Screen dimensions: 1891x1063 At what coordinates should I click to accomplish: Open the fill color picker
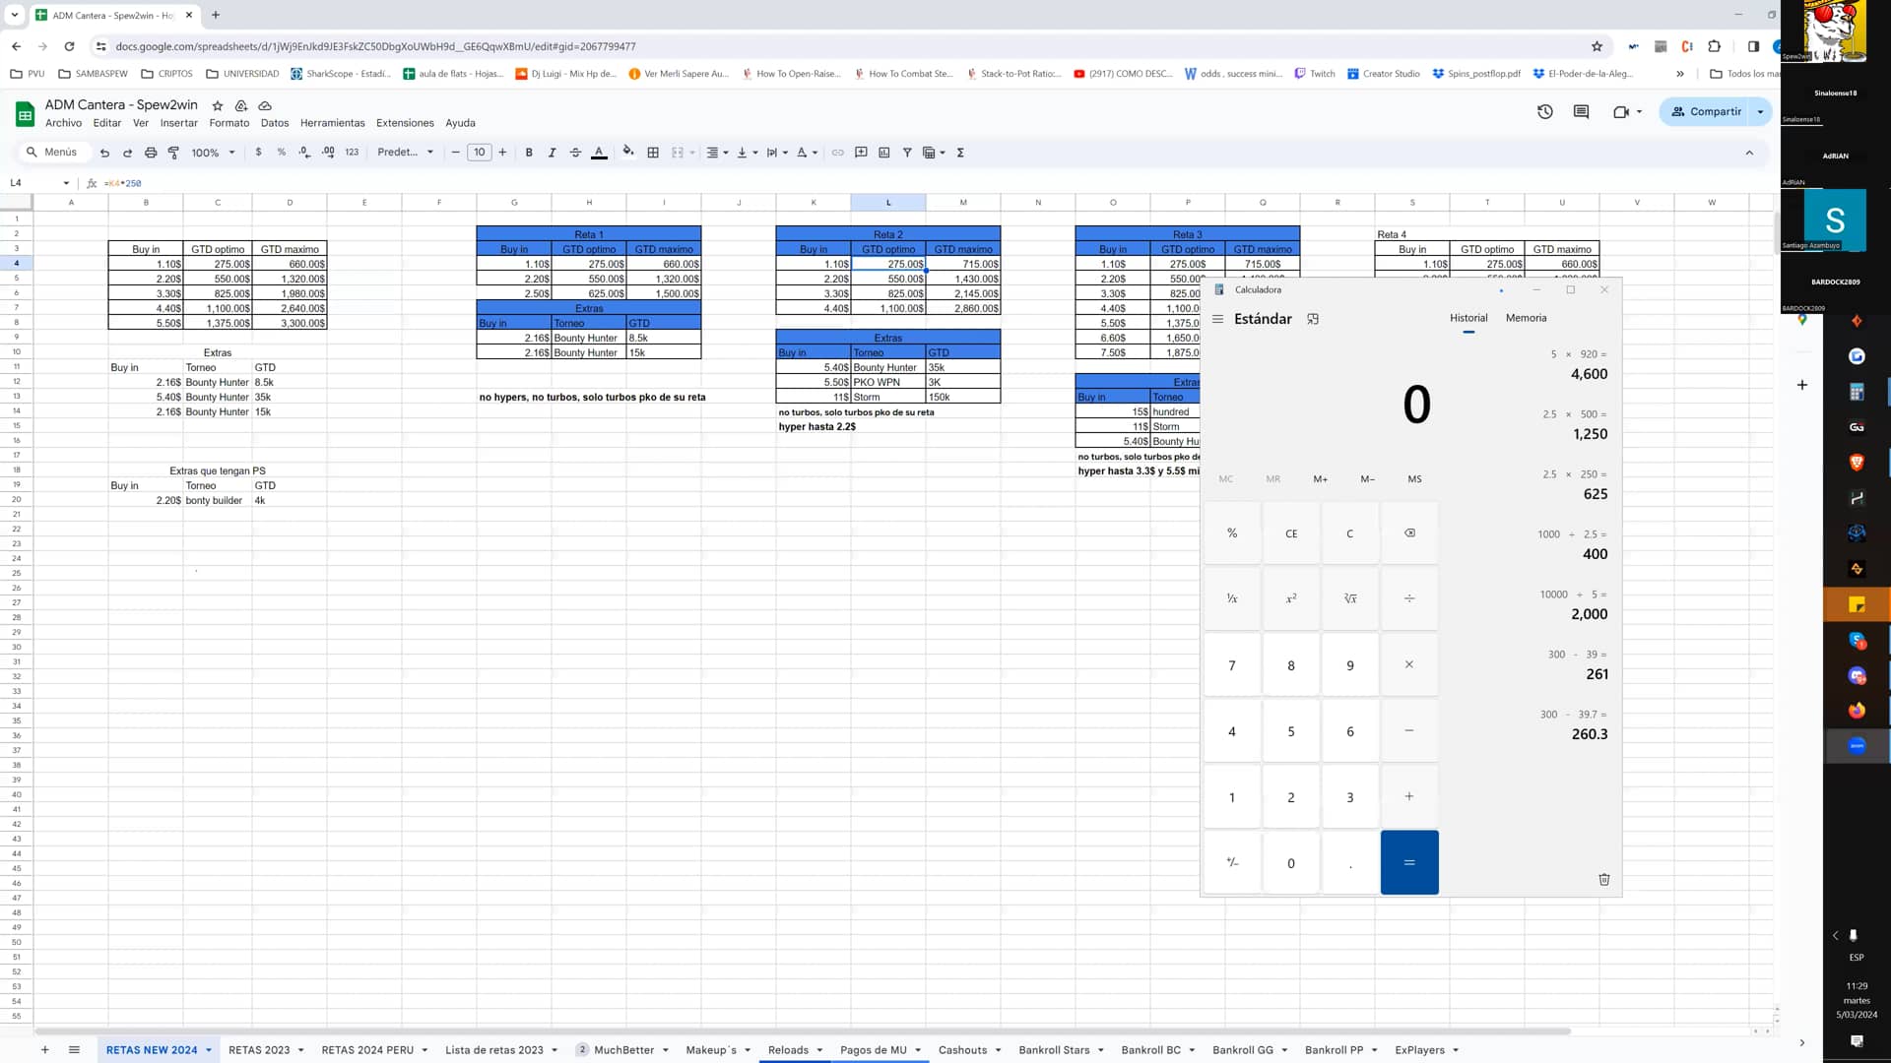click(x=628, y=153)
